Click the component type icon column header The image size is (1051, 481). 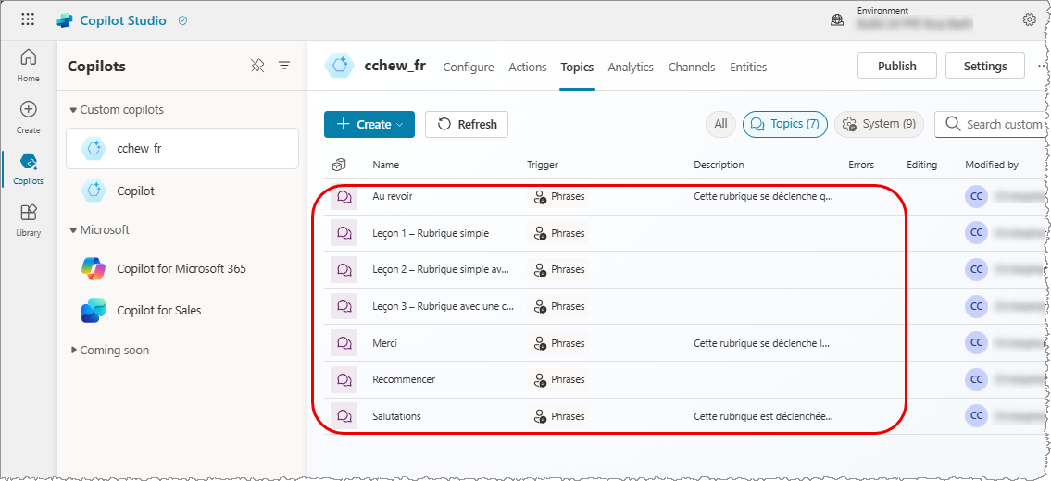pos(339,165)
